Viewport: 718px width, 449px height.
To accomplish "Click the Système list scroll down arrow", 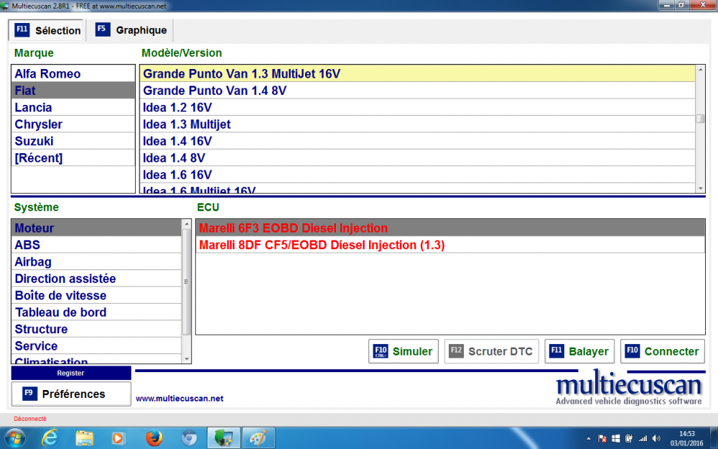I will pyautogui.click(x=187, y=358).
